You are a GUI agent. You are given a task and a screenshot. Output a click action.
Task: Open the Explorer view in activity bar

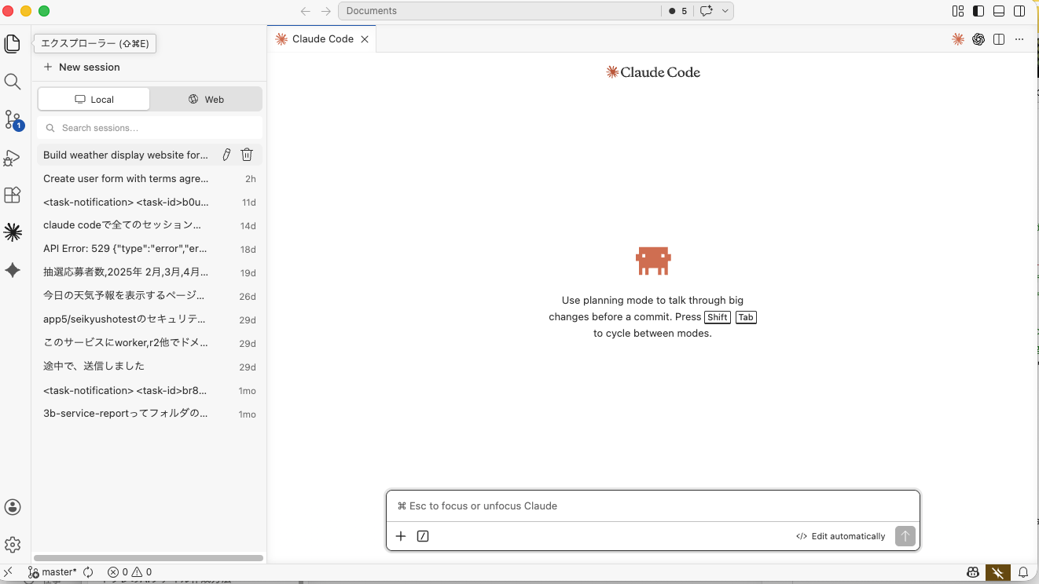pyautogui.click(x=13, y=44)
